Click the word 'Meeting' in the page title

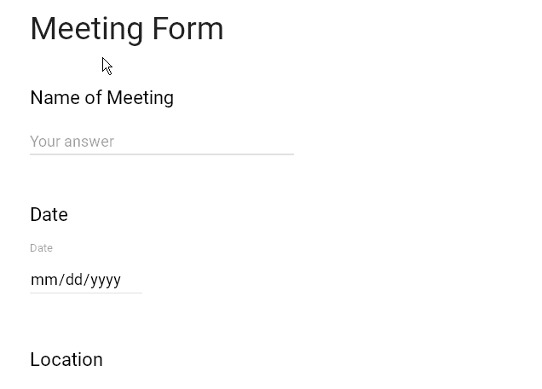pos(87,29)
